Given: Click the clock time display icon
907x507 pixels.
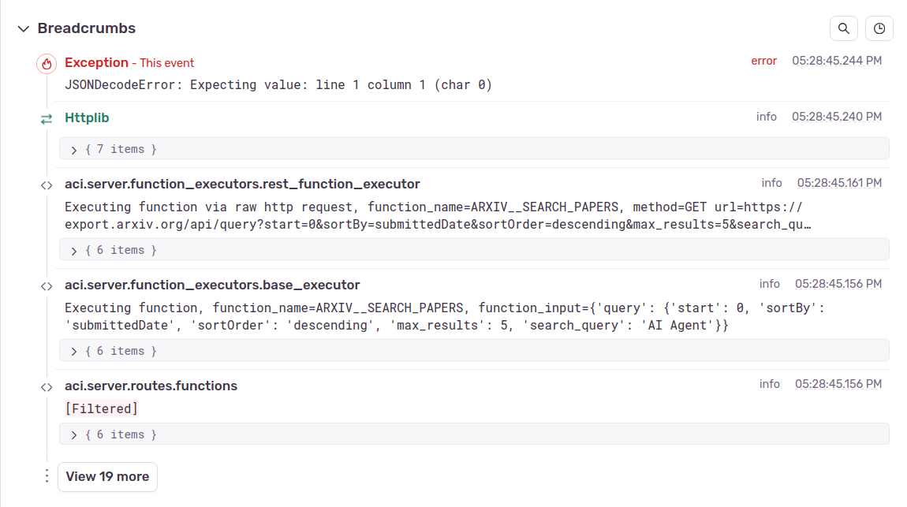Looking at the screenshot, I should point(879,29).
